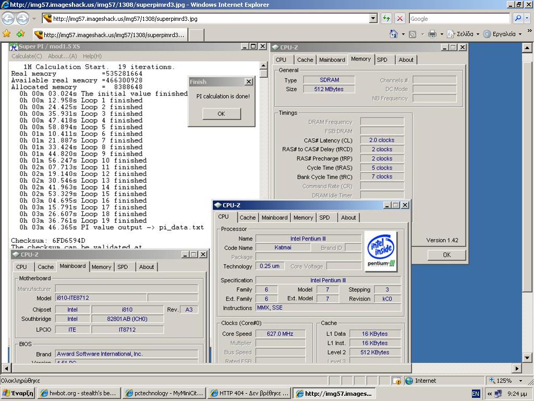Click the Core Speed 627.0 MHz value
The height and width of the screenshot is (401, 534).
[x=280, y=334]
